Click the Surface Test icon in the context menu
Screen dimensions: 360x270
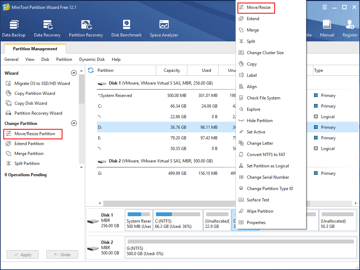[241, 200]
